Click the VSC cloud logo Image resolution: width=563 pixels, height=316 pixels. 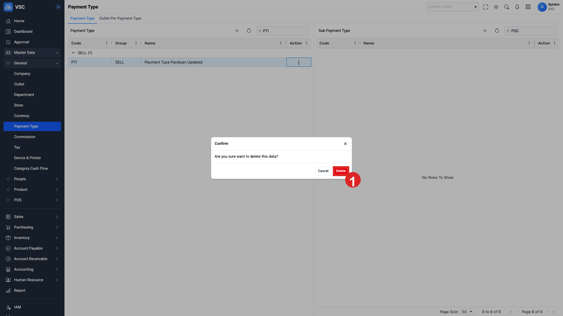(8, 7)
